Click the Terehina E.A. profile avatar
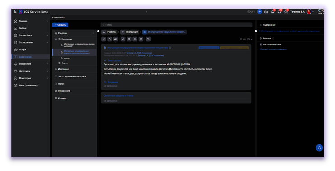The width and height of the screenshot is (335, 171). [x=309, y=12]
